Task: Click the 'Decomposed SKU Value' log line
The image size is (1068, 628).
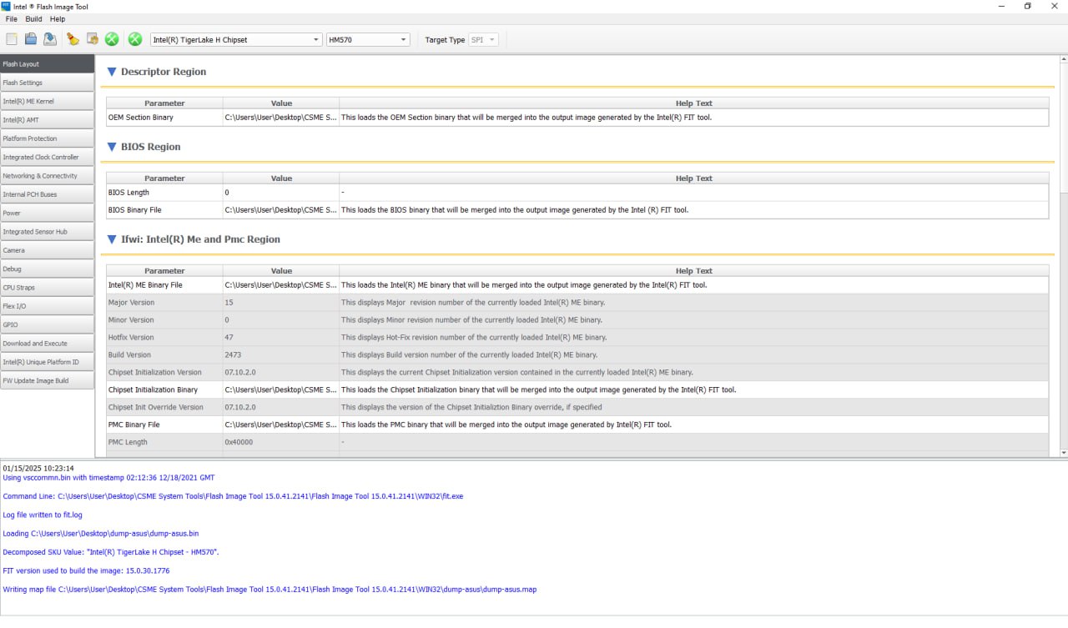Action: (111, 552)
